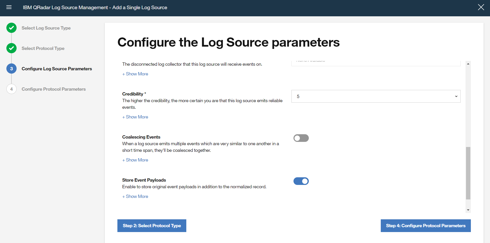Jump to Configure Protocol Parameters step

coord(54,89)
